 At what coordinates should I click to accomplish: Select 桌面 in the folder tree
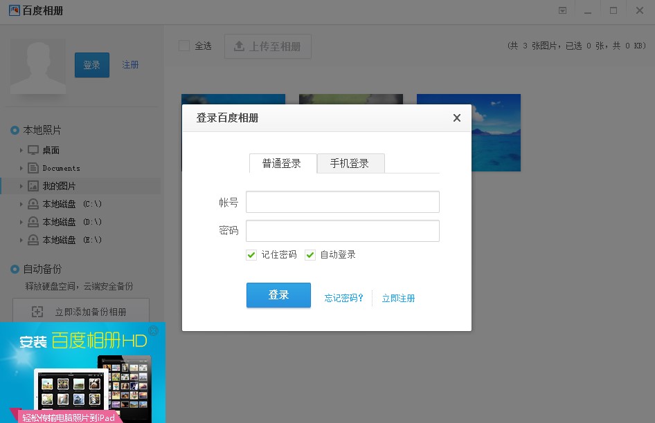point(51,150)
